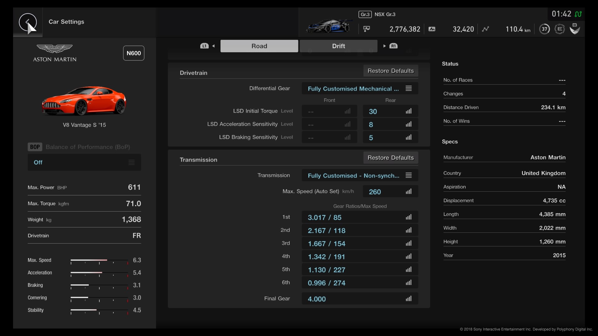Click the back arrow to exit Car Settings
The width and height of the screenshot is (598, 336).
(28, 23)
